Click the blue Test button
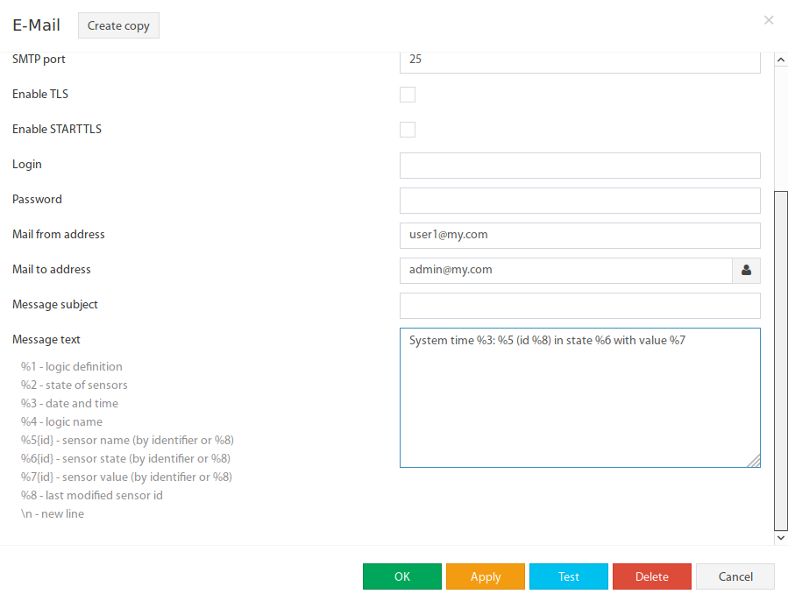This screenshot has height=601, width=788. [x=568, y=576]
